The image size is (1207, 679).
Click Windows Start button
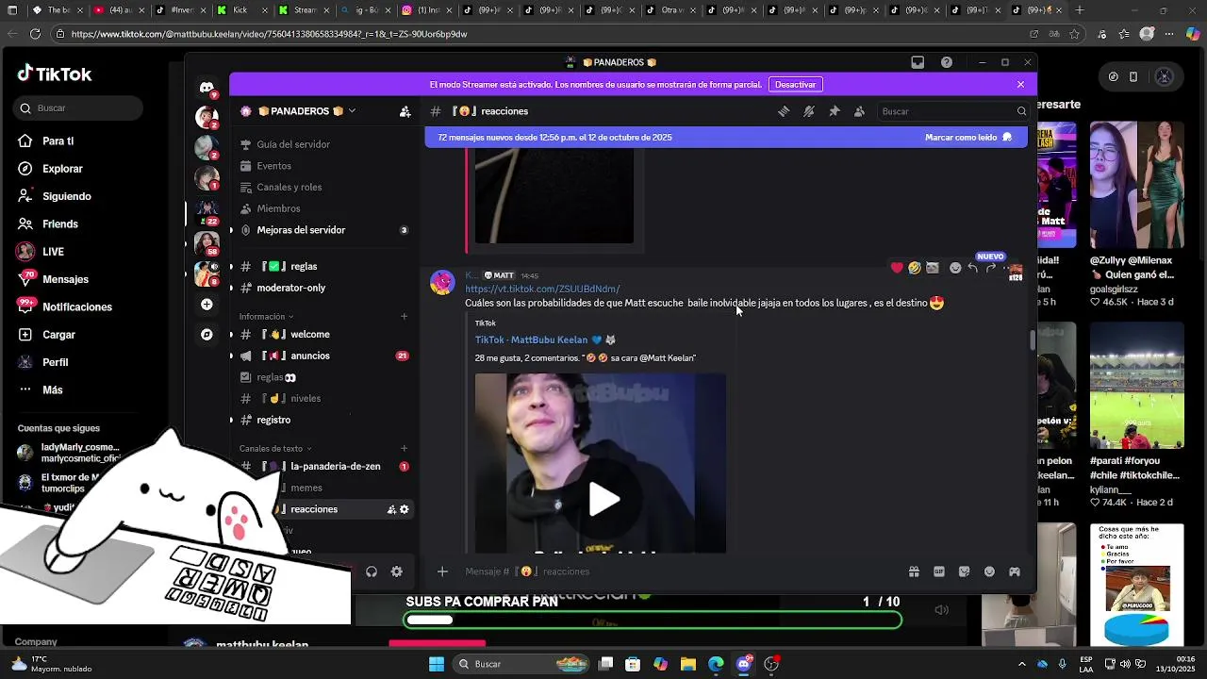(x=437, y=664)
